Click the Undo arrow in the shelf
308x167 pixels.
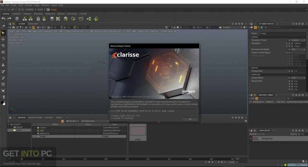[3, 19]
